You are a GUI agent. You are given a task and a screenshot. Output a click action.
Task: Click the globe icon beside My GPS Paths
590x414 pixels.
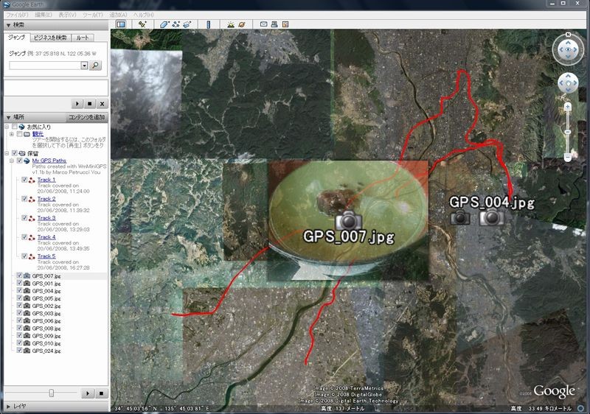[27, 161]
